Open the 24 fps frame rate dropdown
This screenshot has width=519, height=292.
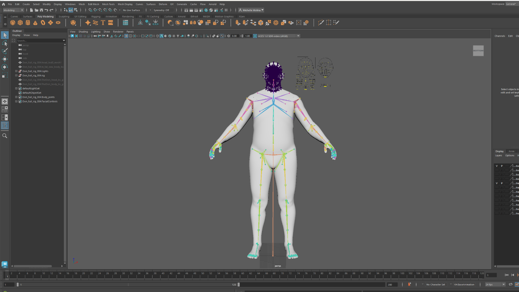click(495, 284)
